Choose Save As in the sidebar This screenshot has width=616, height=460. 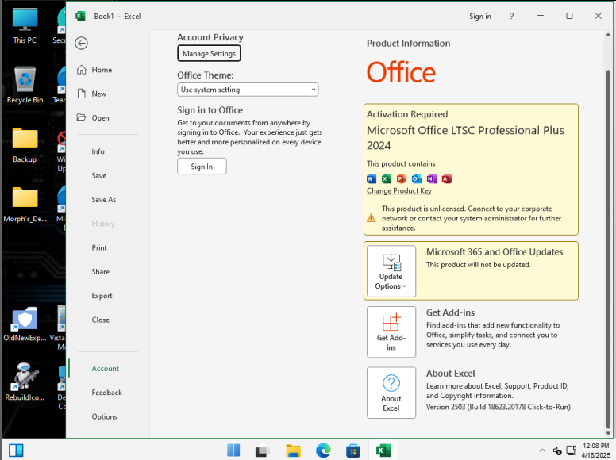(x=104, y=199)
